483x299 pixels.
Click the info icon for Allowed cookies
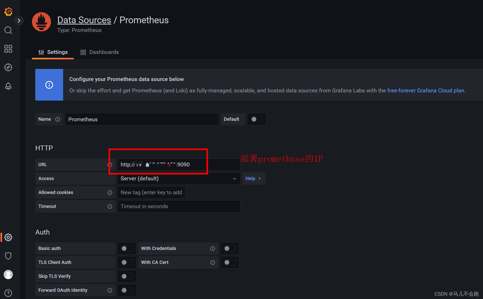(110, 192)
